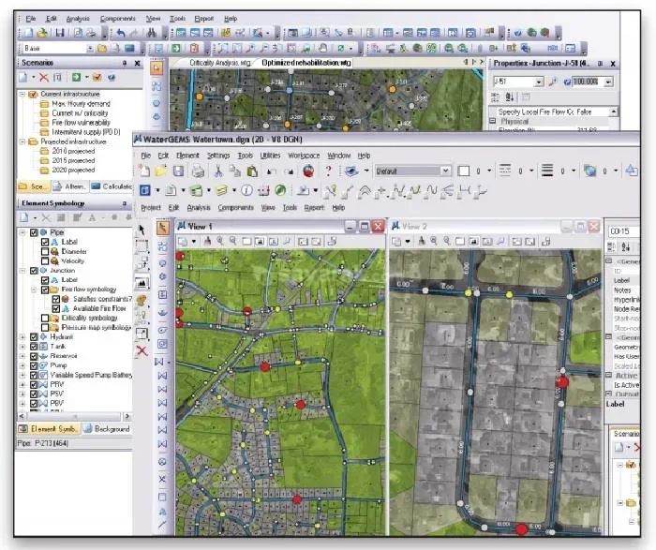Screen dimensions: 656x550
Task: Open the Base scenario dropdown
Action: 90,49
